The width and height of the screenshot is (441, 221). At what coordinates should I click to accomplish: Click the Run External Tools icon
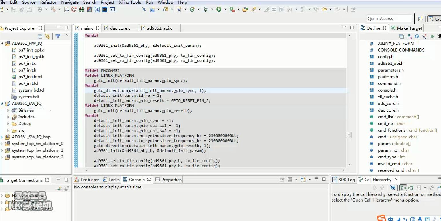click(232, 9)
